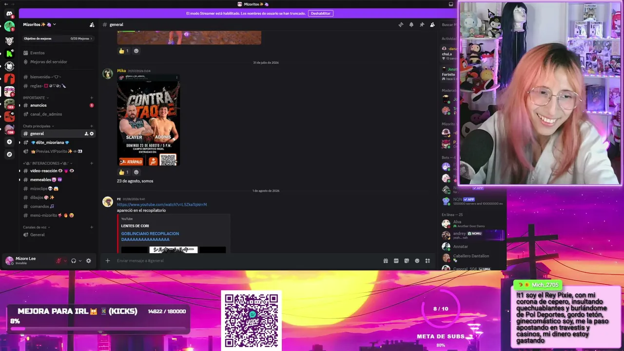Image resolution: width=624 pixels, height=351 pixels.
Task: Open server icon with 123 badge
Action: (x=9, y=104)
